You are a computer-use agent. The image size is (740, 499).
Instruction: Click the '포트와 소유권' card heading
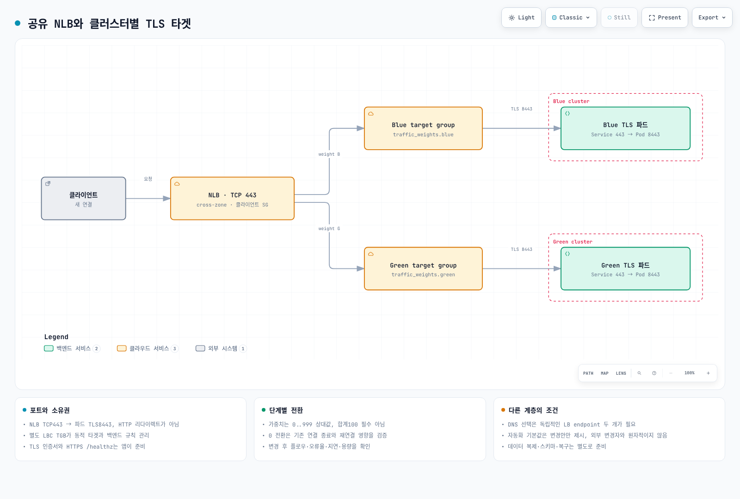pos(50,410)
